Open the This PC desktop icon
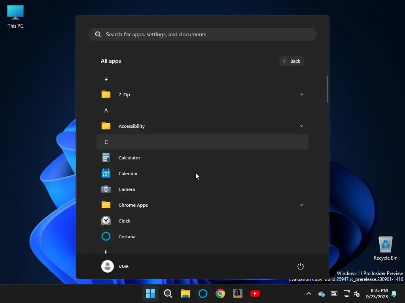Screen dimensions: 405x303 pyautogui.click(x=15, y=17)
